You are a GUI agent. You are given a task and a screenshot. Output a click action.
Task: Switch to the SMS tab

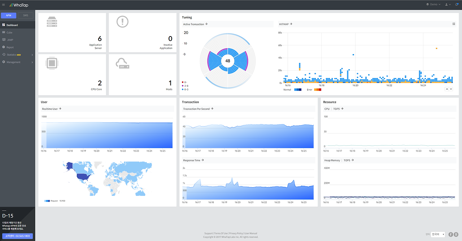tap(26, 16)
